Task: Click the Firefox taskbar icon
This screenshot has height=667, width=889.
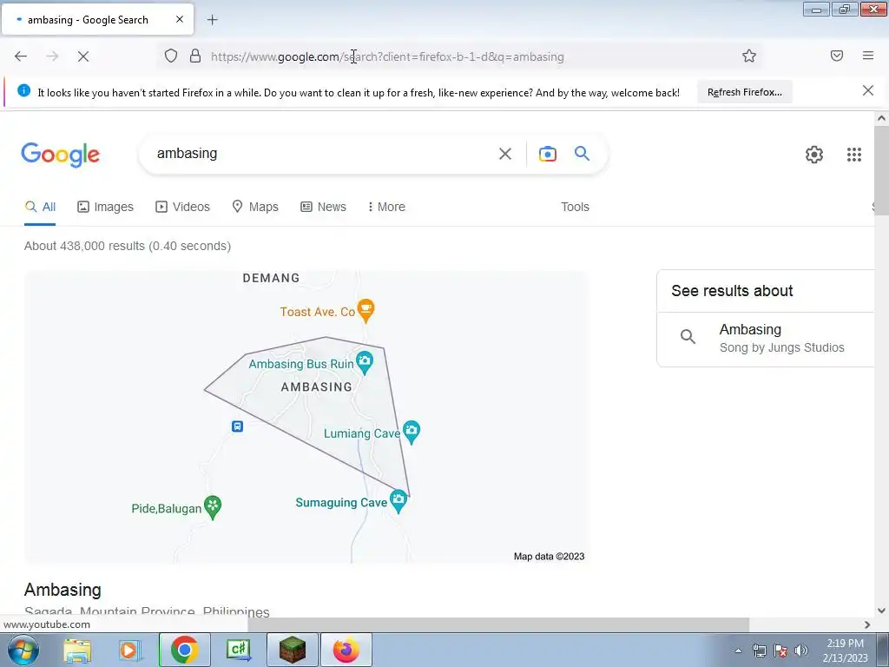Action: (x=346, y=650)
